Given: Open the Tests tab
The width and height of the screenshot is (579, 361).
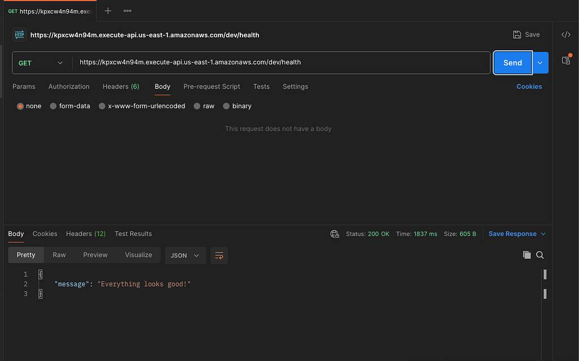Looking at the screenshot, I should [261, 86].
